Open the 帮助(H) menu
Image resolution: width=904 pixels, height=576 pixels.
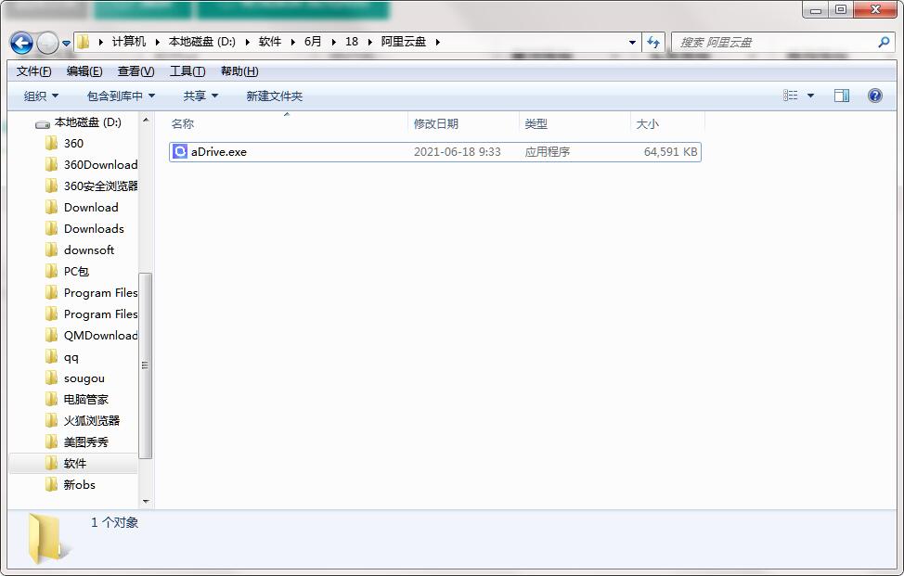239,70
